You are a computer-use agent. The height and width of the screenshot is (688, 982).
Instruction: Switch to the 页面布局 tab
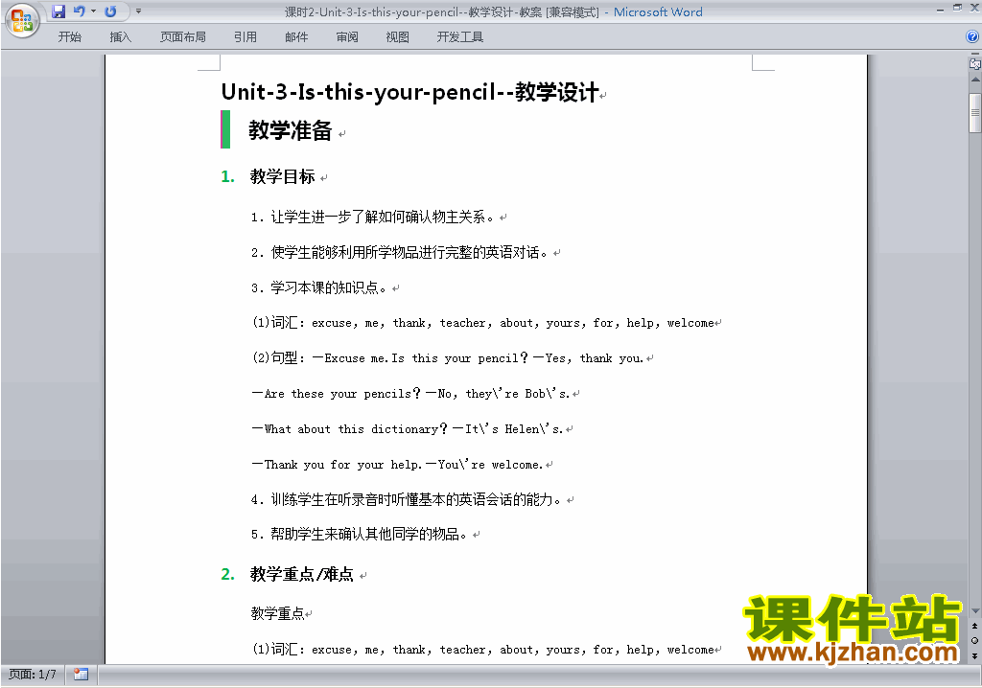click(183, 37)
